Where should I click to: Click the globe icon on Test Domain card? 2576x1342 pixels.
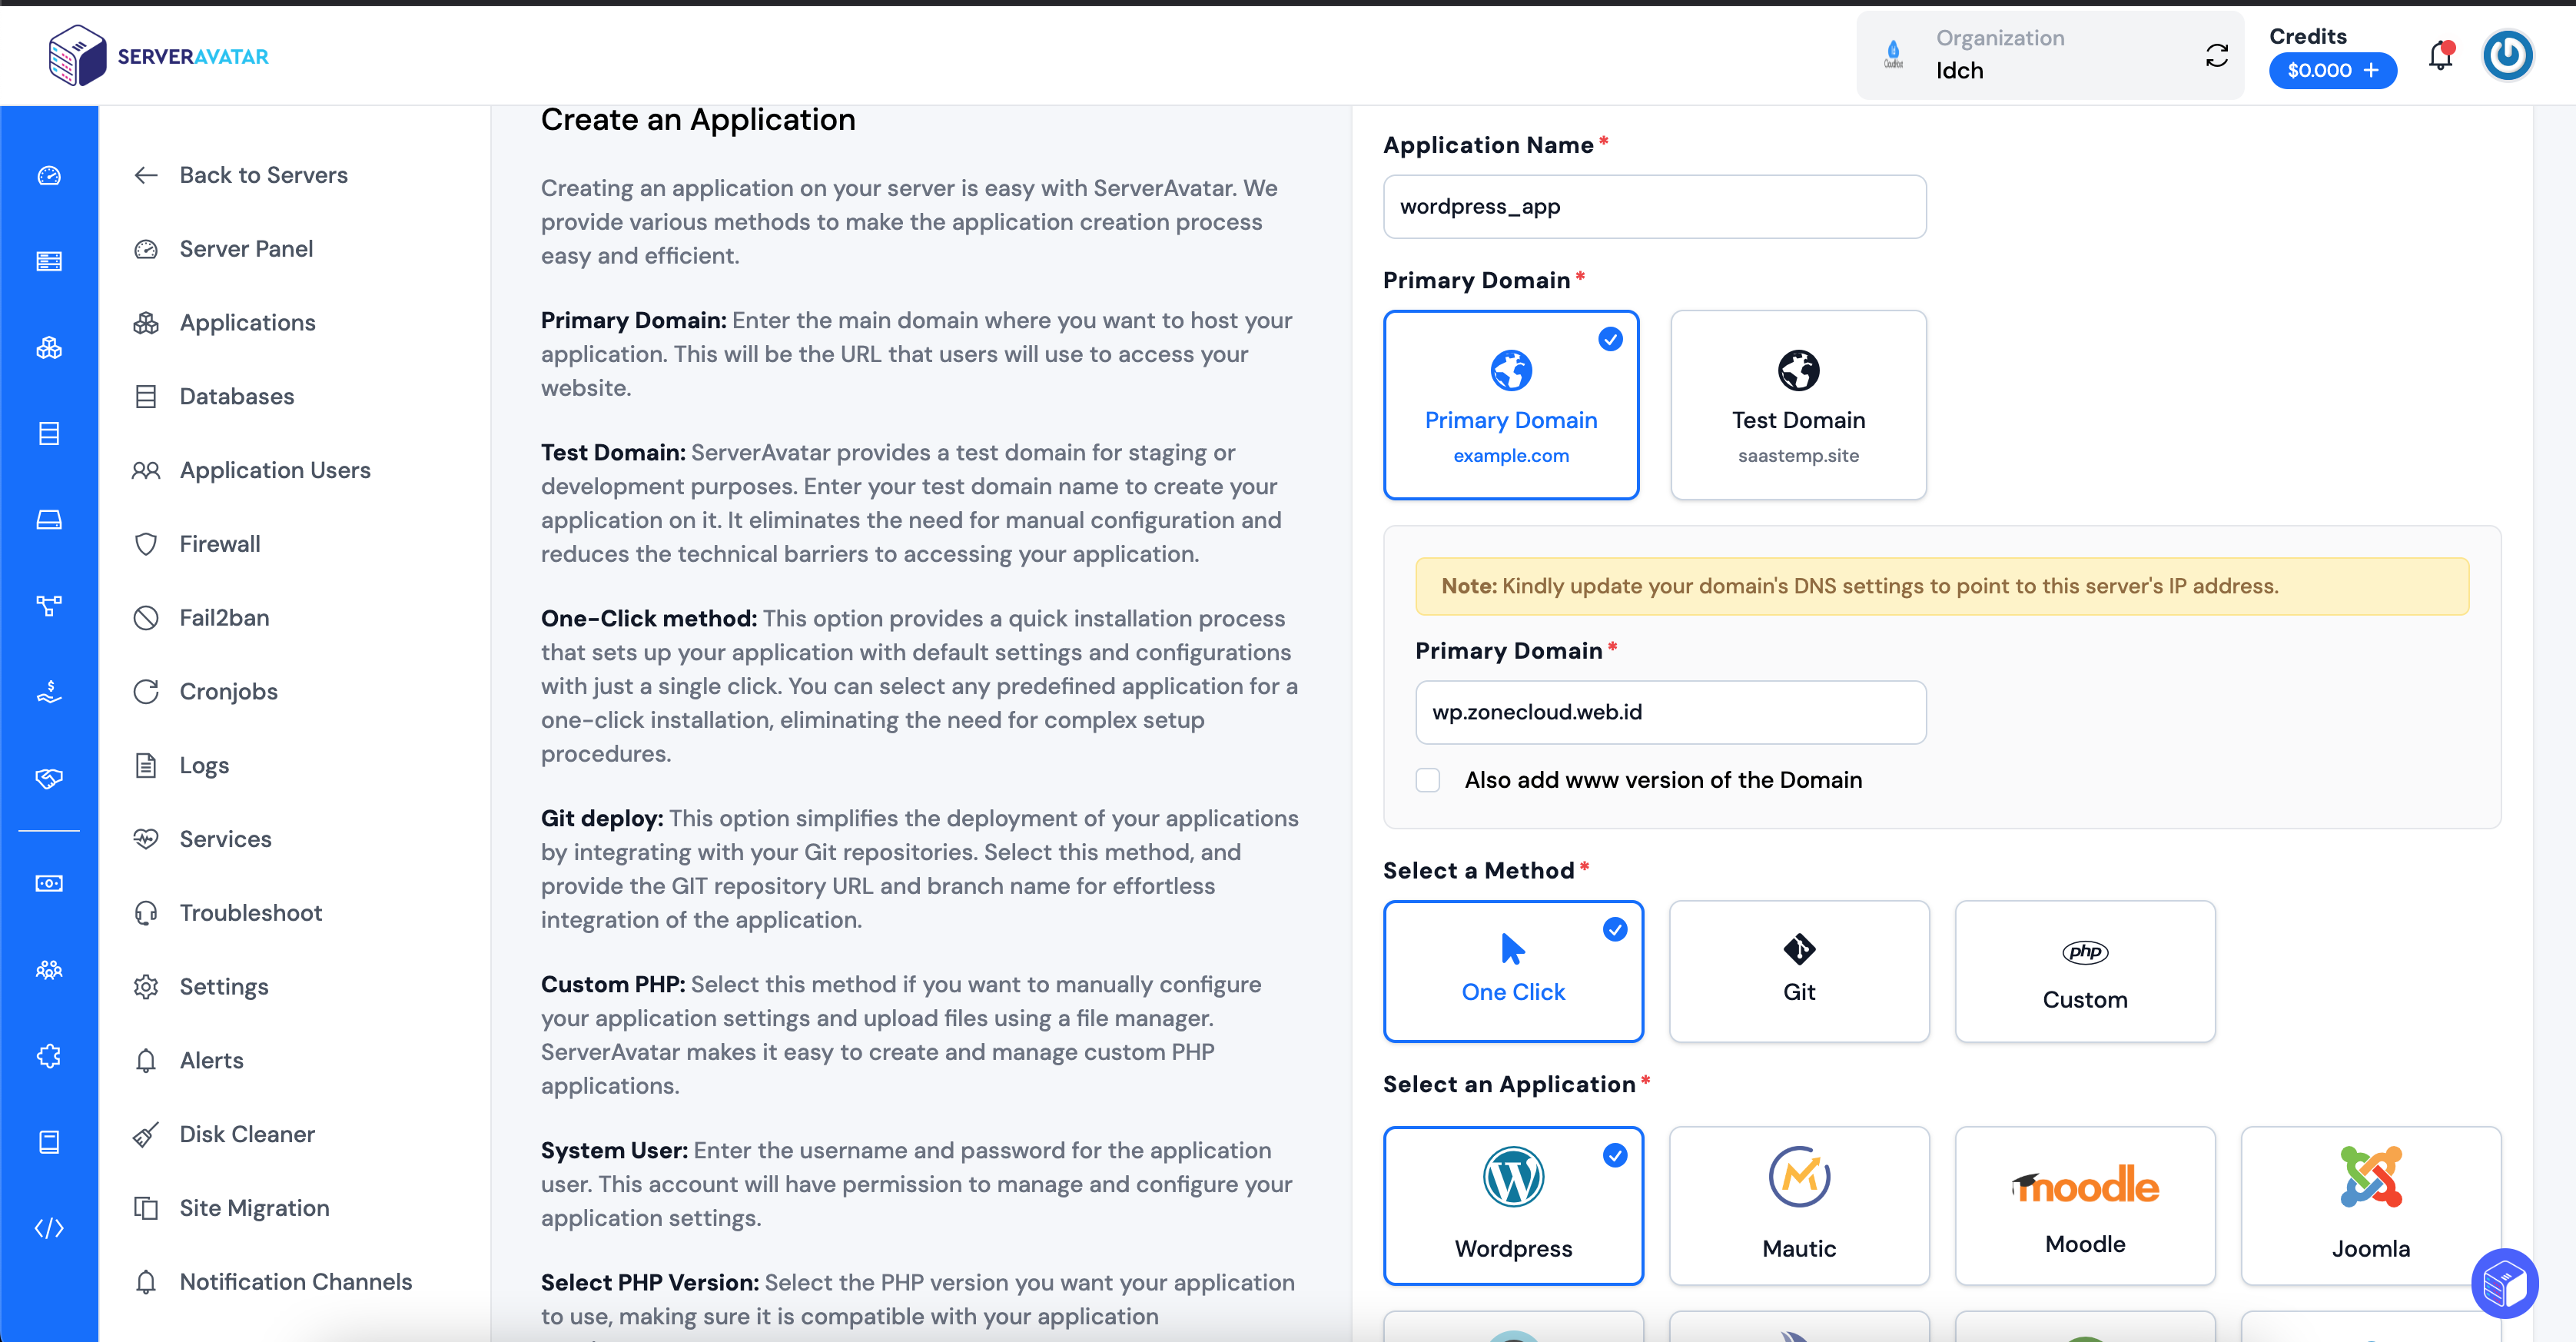1798,371
